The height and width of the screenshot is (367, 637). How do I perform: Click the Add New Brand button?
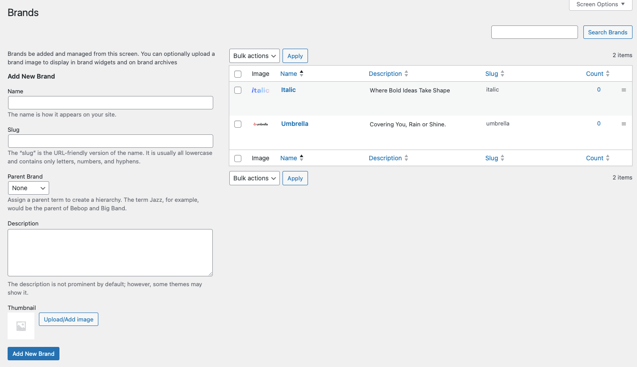tap(33, 353)
